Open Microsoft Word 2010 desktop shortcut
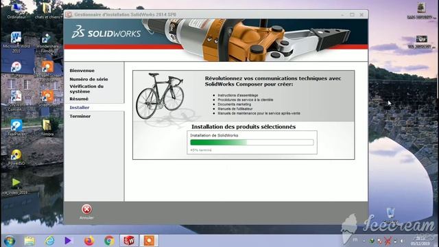The width and height of the screenshot is (439, 247). [16, 43]
